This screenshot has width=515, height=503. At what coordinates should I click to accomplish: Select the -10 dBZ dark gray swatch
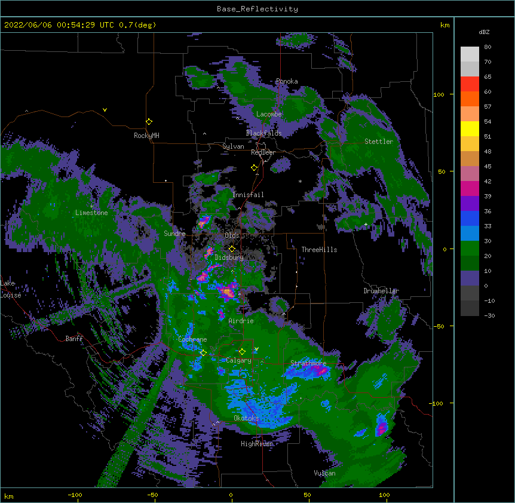click(470, 308)
